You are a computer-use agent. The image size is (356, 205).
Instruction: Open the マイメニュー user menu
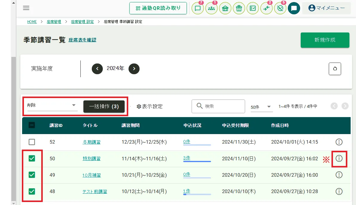click(x=326, y=8)
